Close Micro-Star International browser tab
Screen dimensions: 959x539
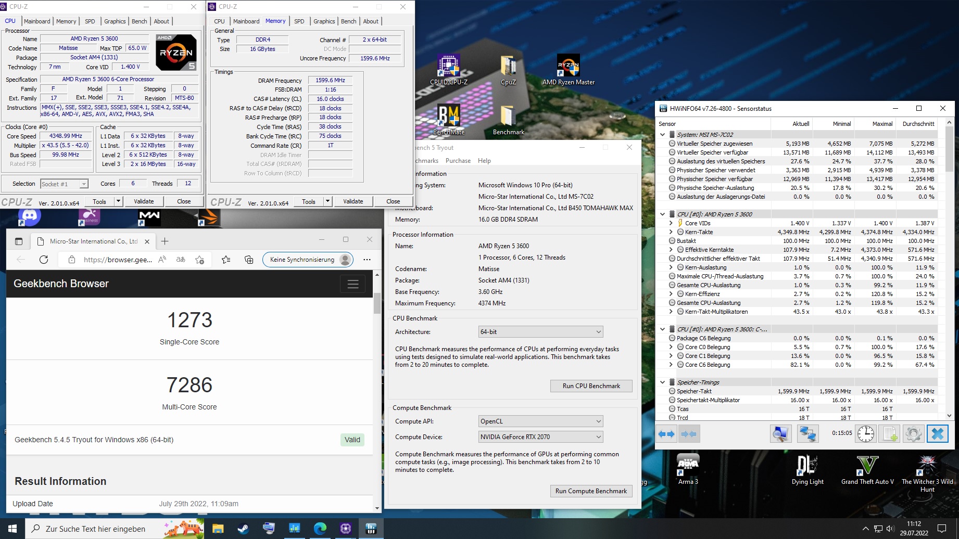click(147, 241)
